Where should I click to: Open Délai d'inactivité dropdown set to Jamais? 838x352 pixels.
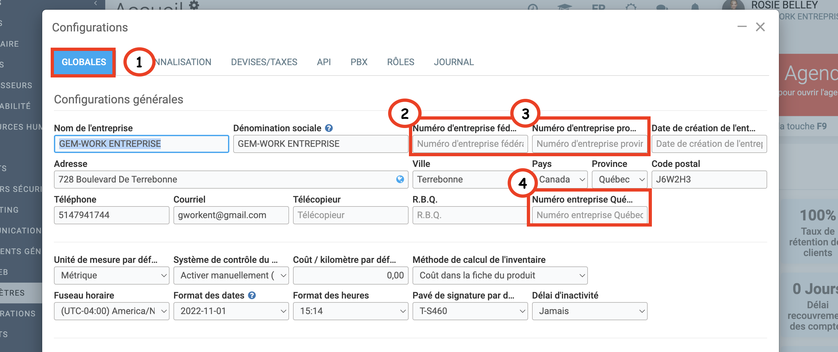tap(589, 311)
